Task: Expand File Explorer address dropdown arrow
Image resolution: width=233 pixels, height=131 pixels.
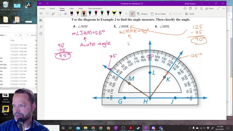Action: [x=16, y=35]
